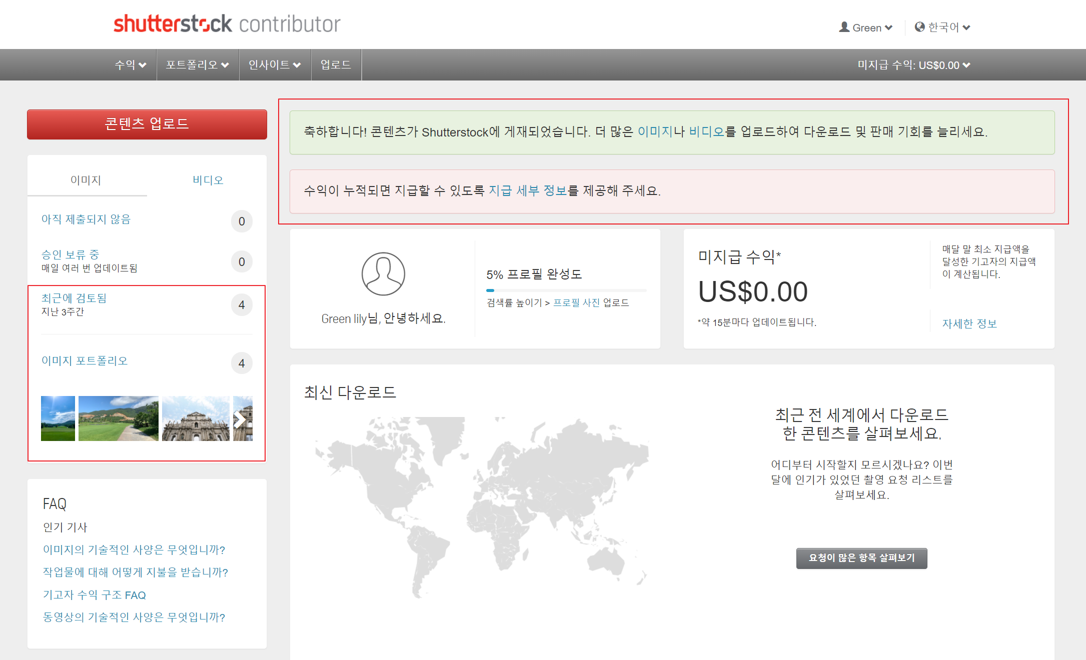Switch to the 비디오 tab
This screenshot has width=1086, height=660.
tap(208, 180)
